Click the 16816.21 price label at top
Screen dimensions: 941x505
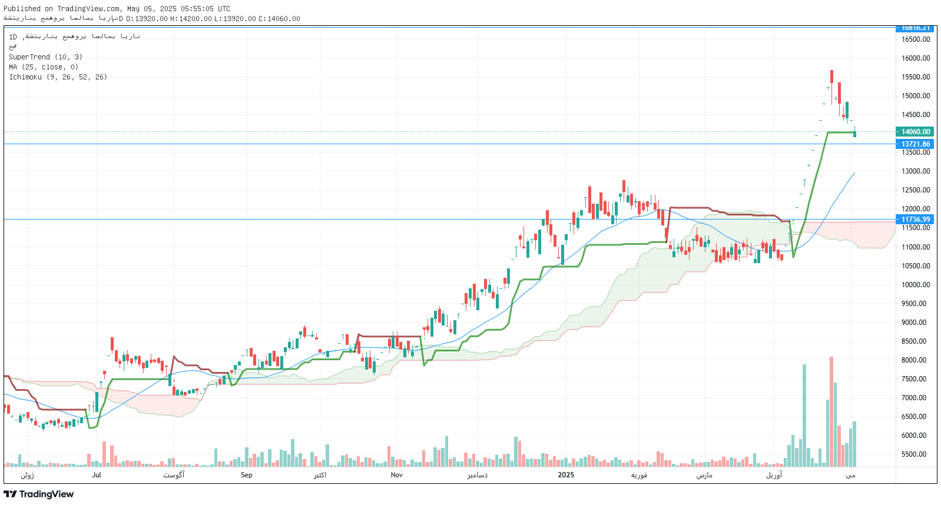(915, 28)
